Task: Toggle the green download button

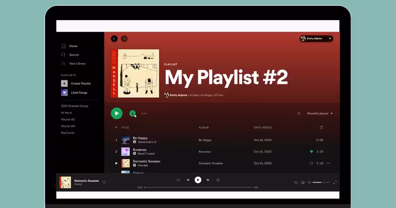Action: (132, 113)
